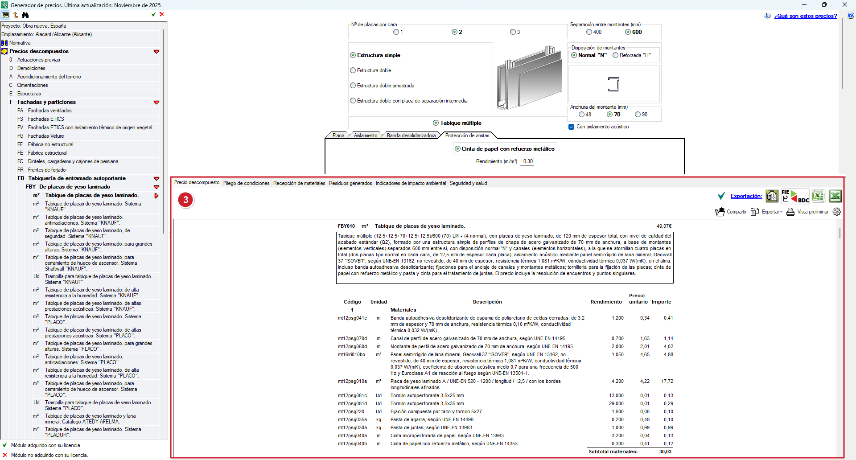Screen dimensions: 856x460
Task: Click the teal checkmark beside Exportación
Action: point(721,196)
